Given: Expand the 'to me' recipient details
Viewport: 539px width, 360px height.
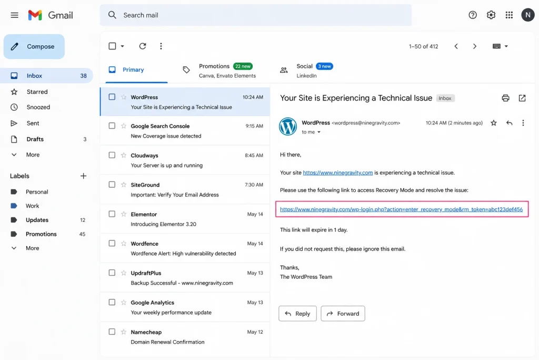Looking at the screenshot, I should tap(319, 132).
